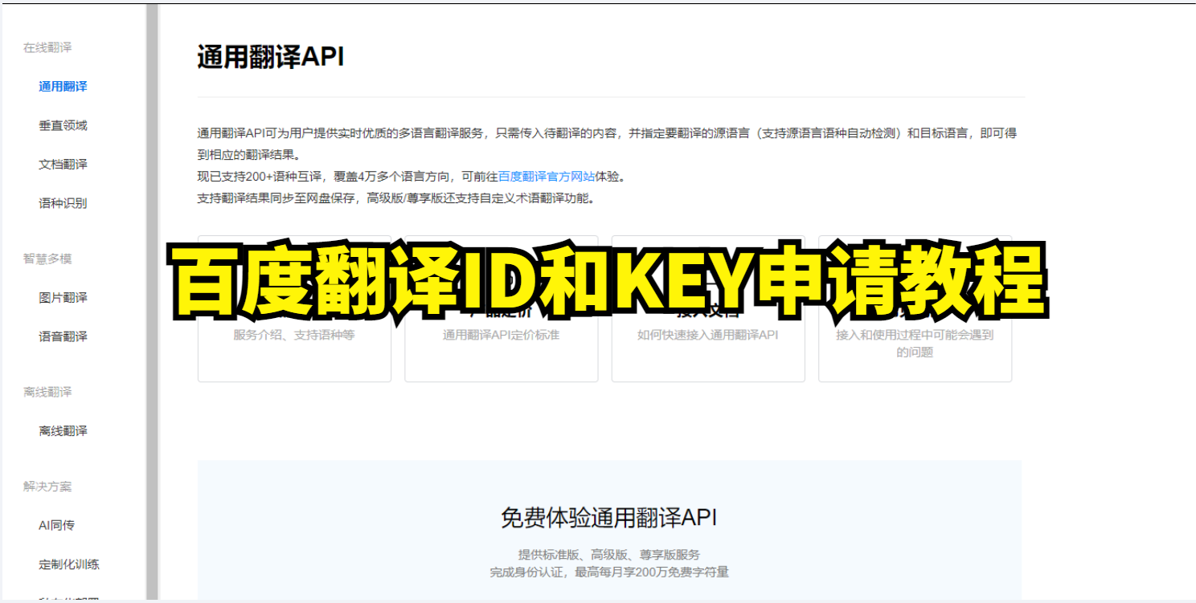Viewport: 1196px width, 603px height.
Task: Select 图片翻译 under 智慧多模
Action: pos(63,298)
